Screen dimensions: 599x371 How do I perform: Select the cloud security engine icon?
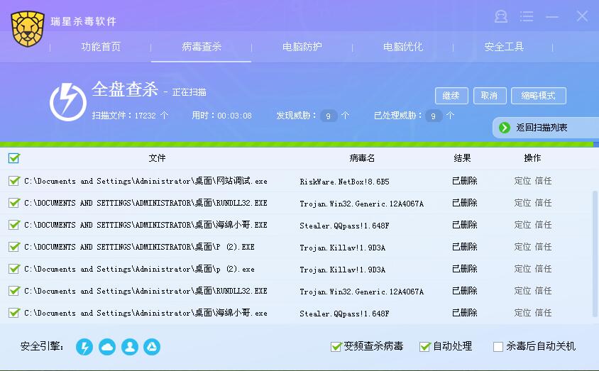pos(107,347)
